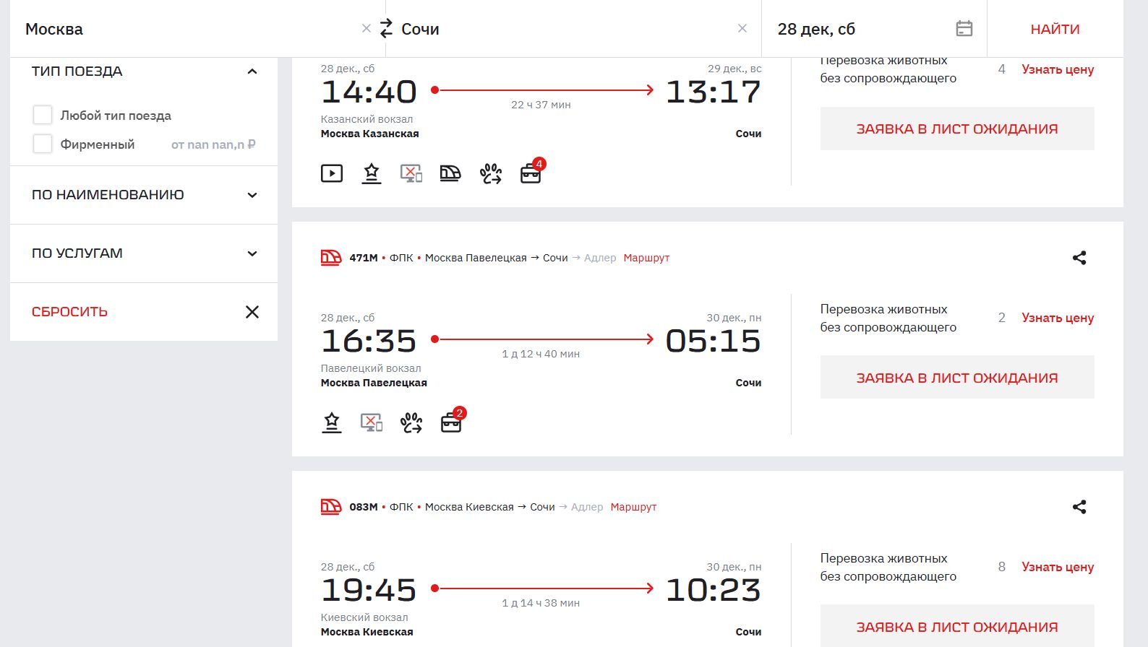Swap the Москва and Сочи stations
The height and width of the screenshot is (647, 1148).
tap(386, 29)
